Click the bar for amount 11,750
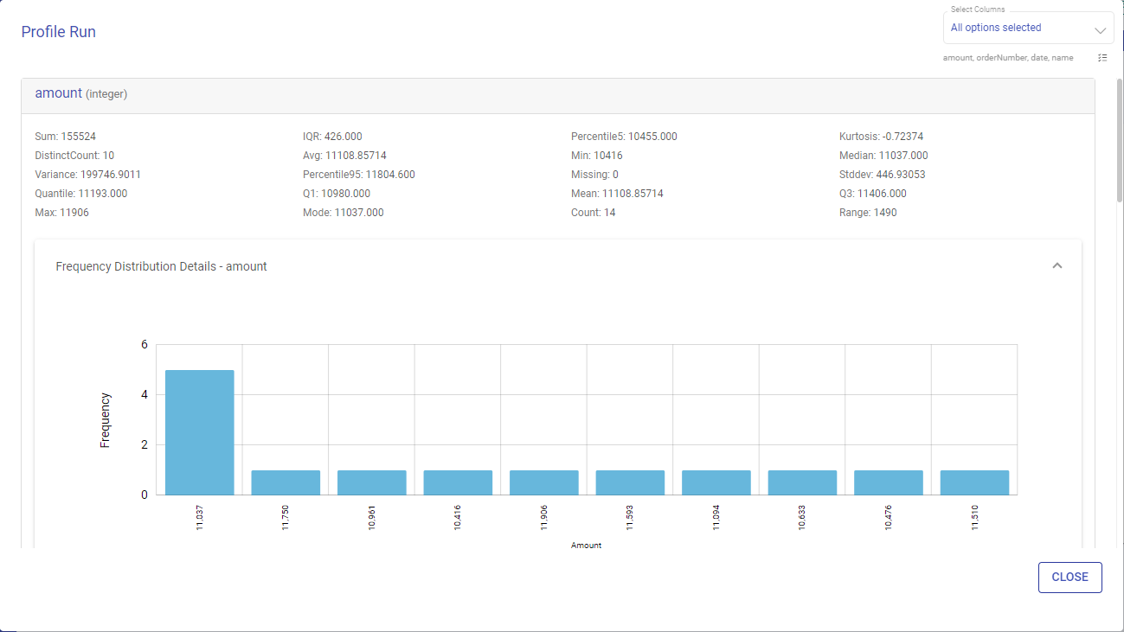 click(286, 482)
